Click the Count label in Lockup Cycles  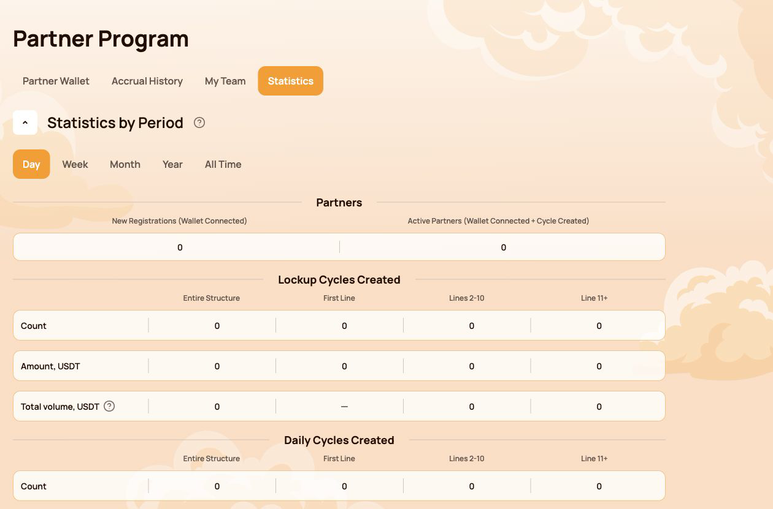point(34,326)
